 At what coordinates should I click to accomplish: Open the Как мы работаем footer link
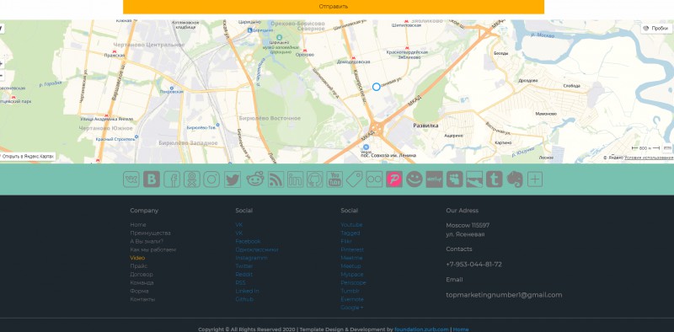pos(153,250)
